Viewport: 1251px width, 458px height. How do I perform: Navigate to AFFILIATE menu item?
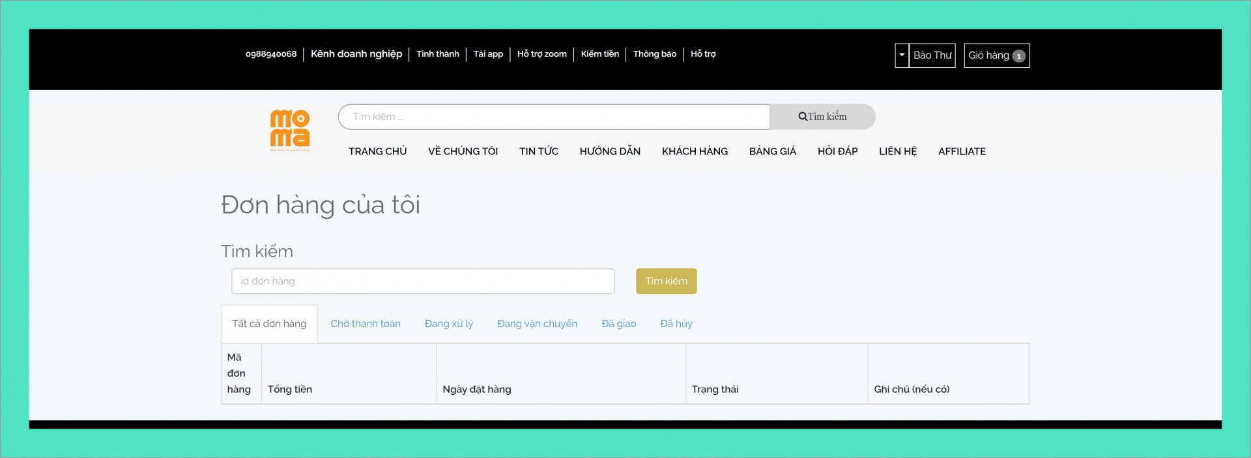point(962,151)
